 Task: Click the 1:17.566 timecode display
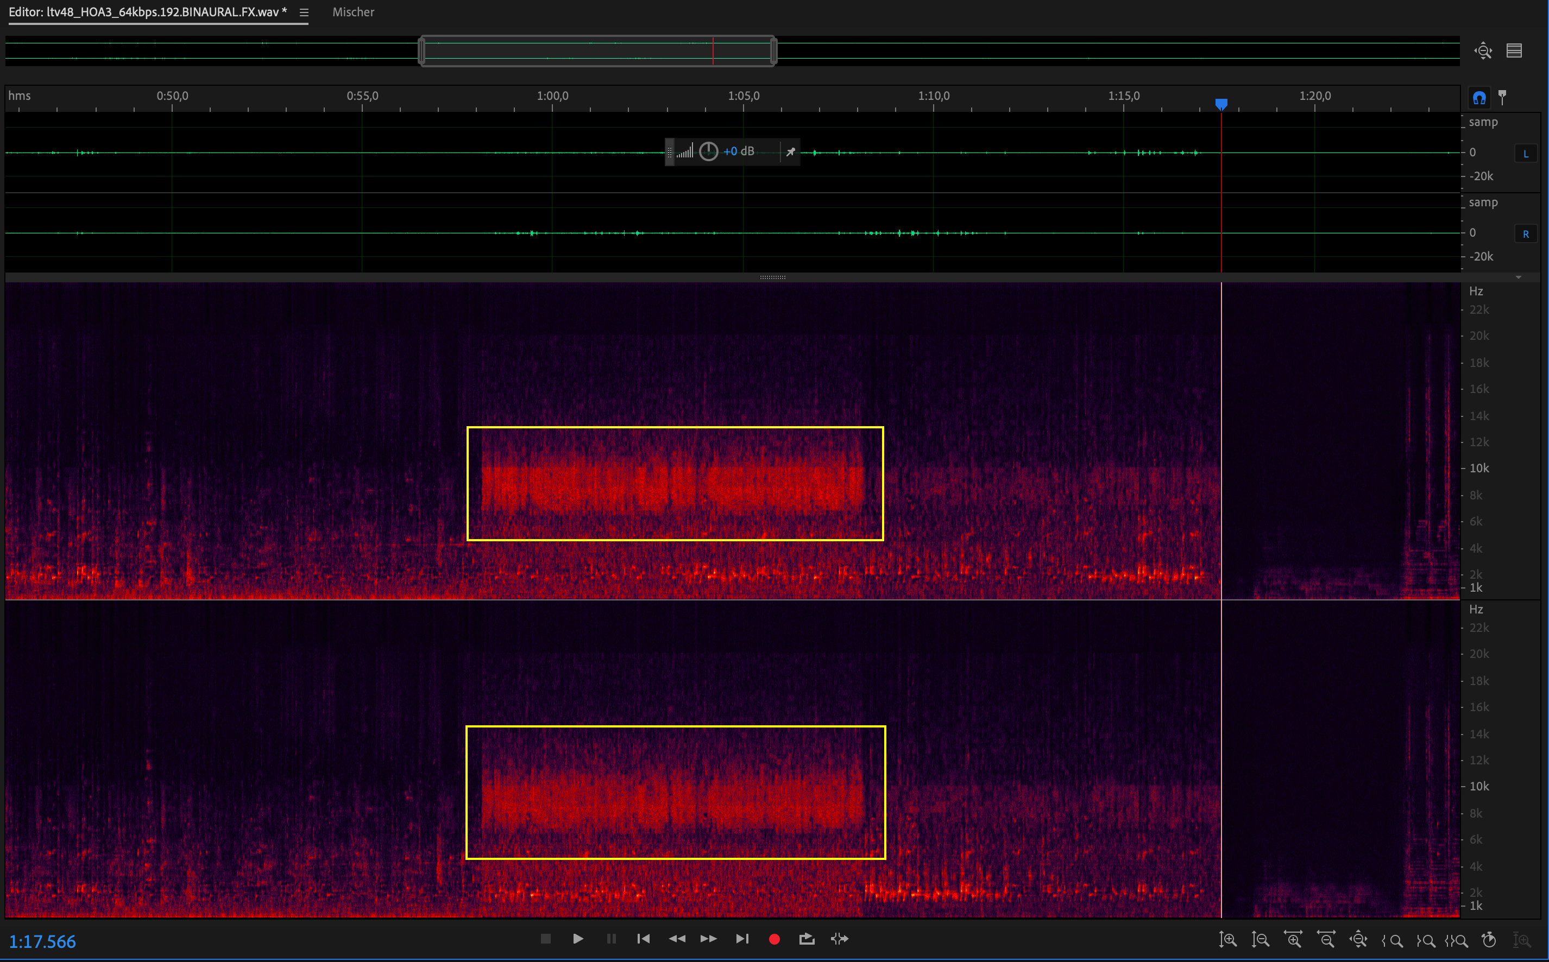(42, 941)
